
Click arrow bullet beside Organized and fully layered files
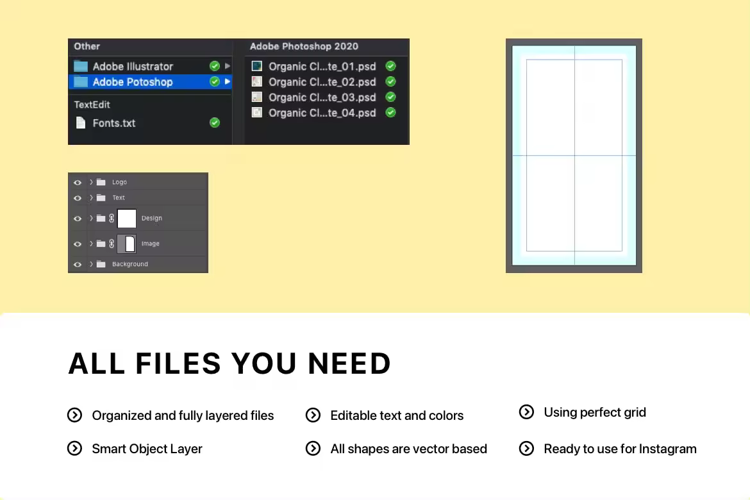pos(74,415)
